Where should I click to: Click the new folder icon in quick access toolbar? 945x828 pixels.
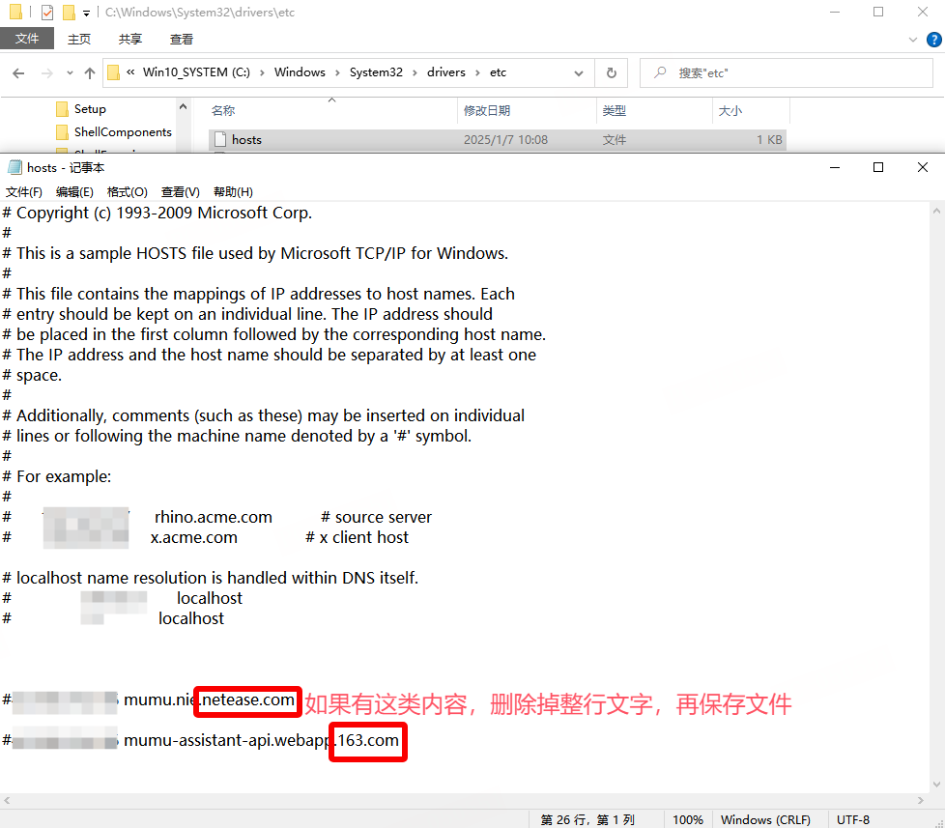coord(69,13)
